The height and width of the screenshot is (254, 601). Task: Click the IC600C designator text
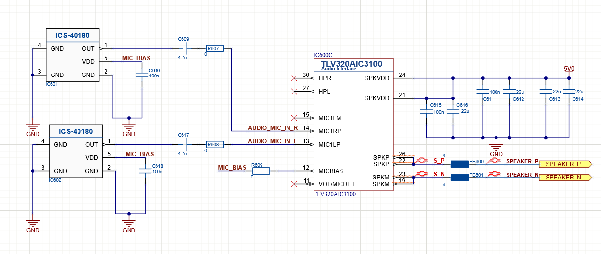tap(322, 56)
